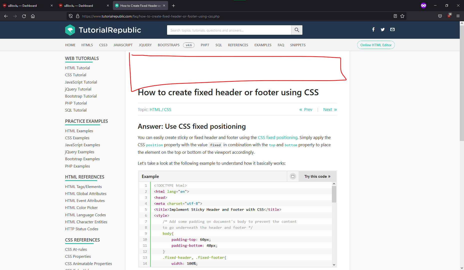Toggle reader view icon in address bar
This screenshot has height=270, width=464.
coord(395,16)
